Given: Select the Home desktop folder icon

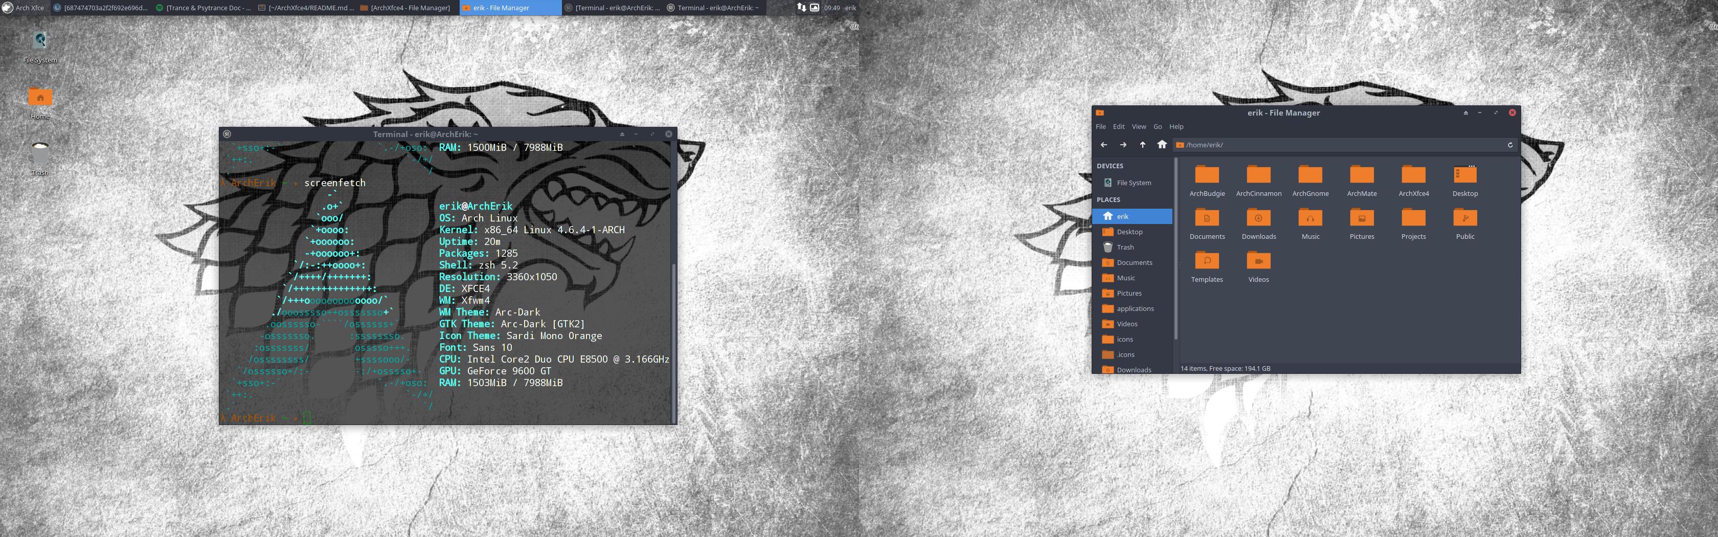Looking at the screenshot, I should [40, 103].
